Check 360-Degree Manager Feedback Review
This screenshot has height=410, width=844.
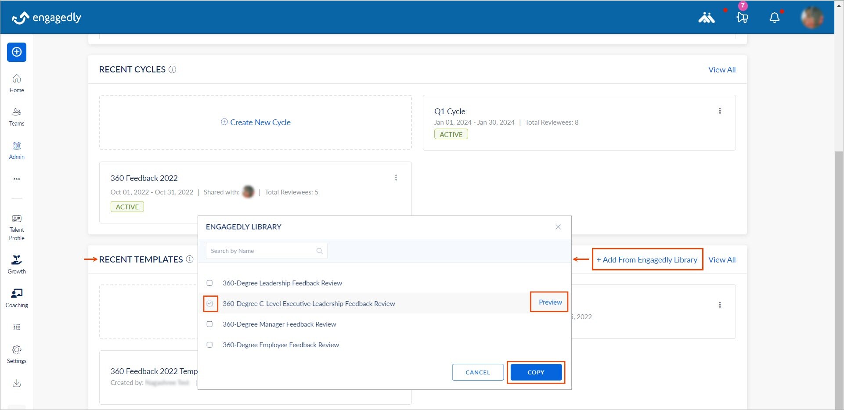209,324
